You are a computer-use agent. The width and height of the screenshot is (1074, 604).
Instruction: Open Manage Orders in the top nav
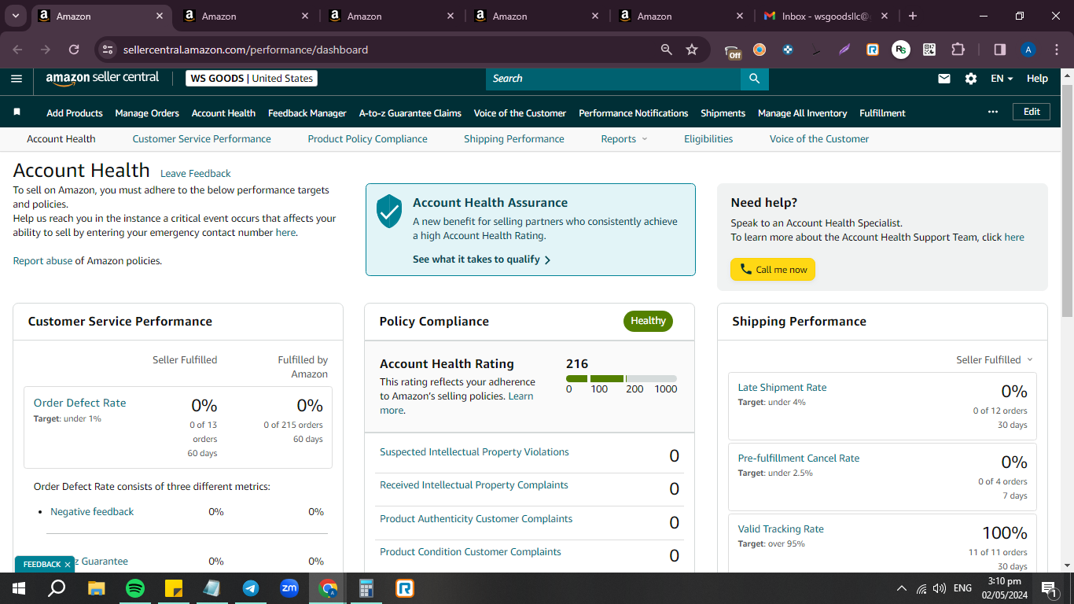147,113
